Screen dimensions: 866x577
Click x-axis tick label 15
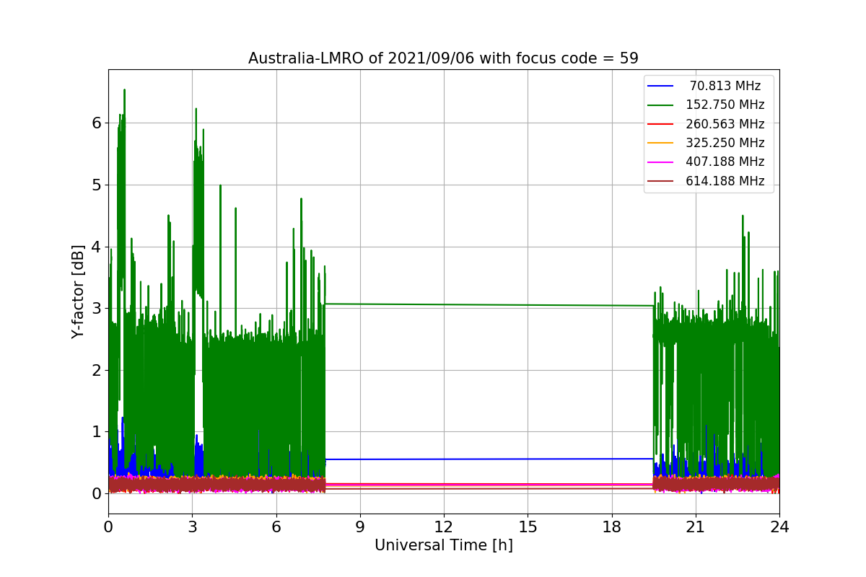coord(528,527)
